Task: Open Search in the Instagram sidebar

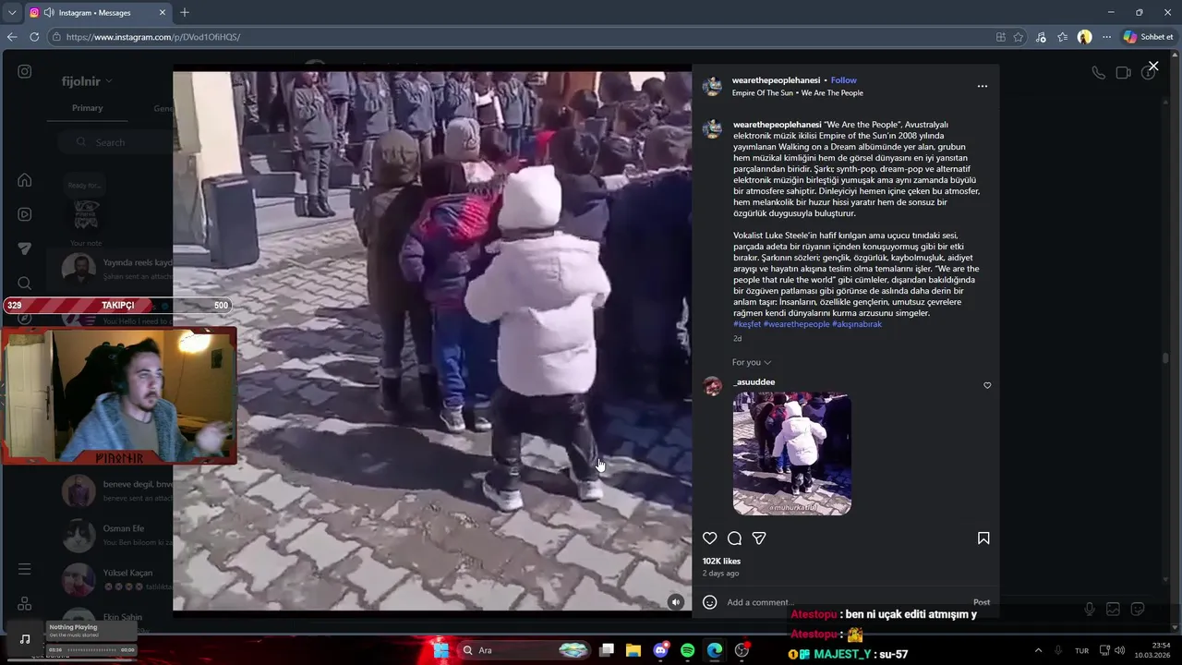Action: click(x=25, y=283)
